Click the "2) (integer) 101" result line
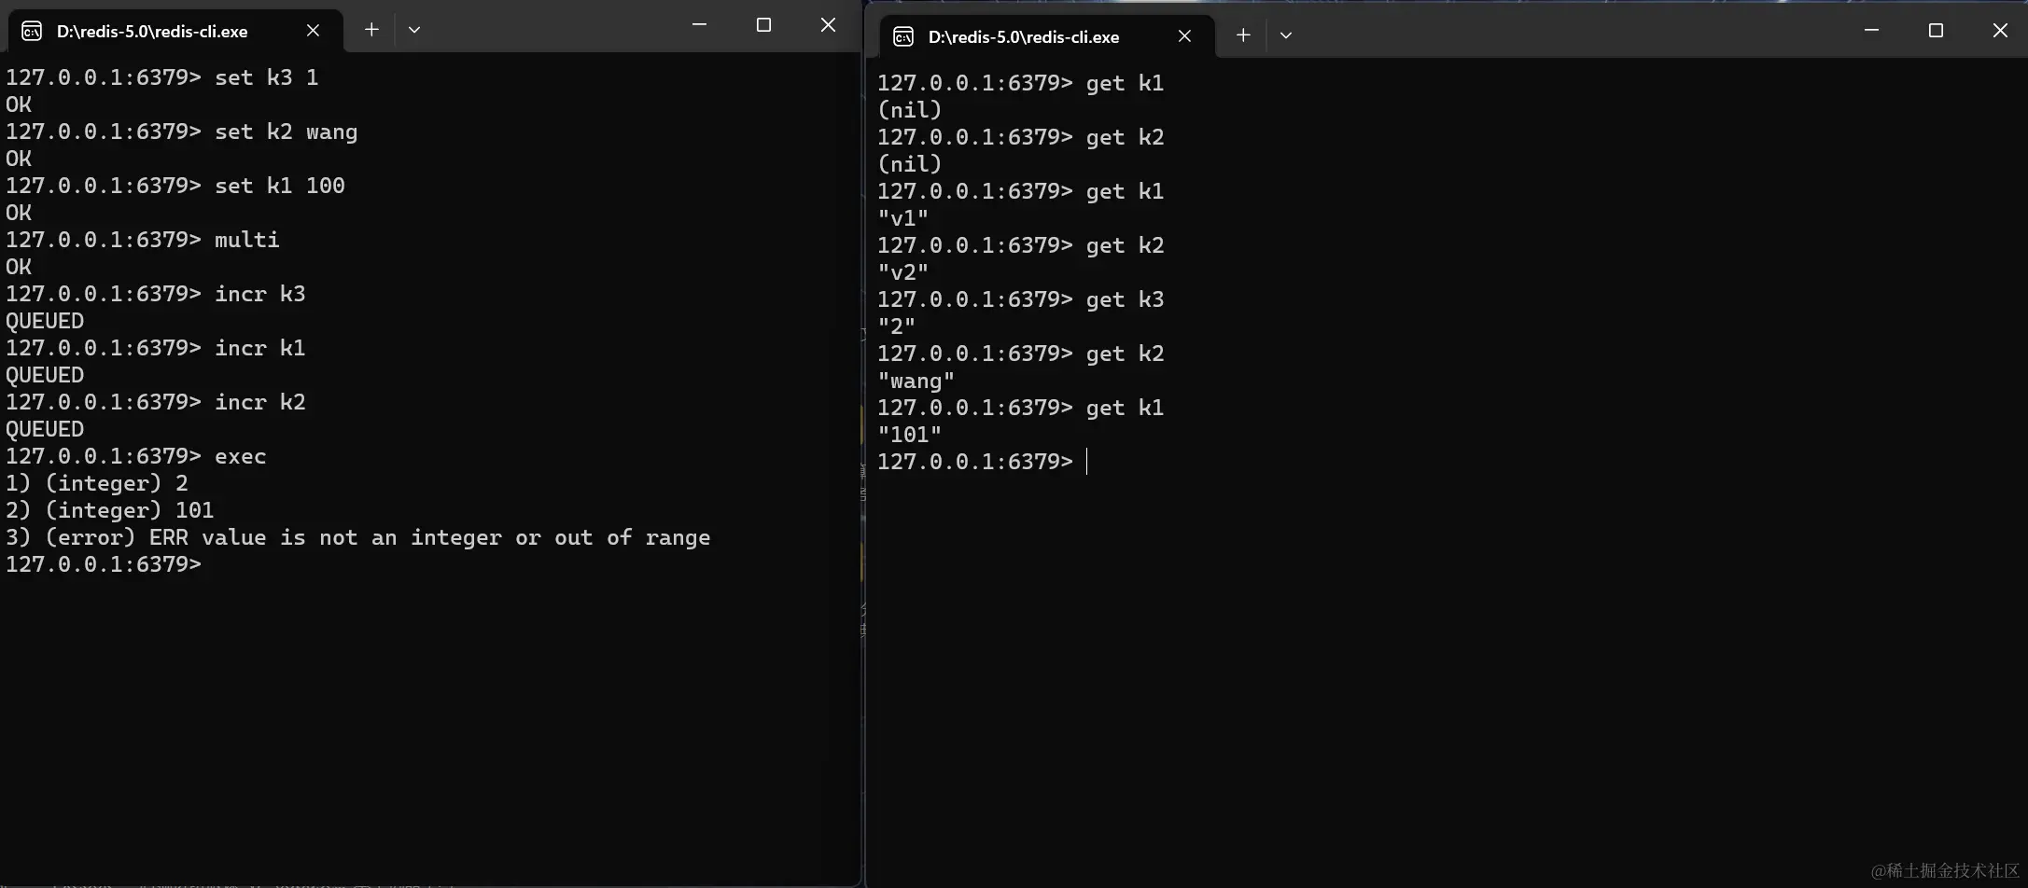Viewport: 2028px width, 888px height. 110,510
